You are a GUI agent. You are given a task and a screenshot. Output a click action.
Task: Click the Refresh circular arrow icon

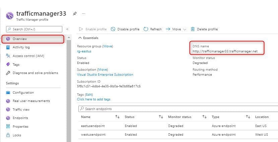coord(146,29)
